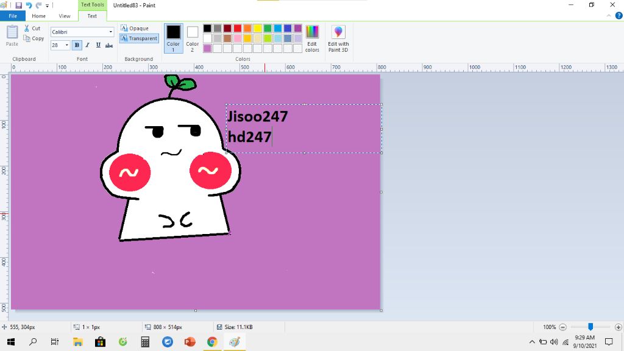
Task: Click the Paste clipboard button
Action: click(12, 36)
